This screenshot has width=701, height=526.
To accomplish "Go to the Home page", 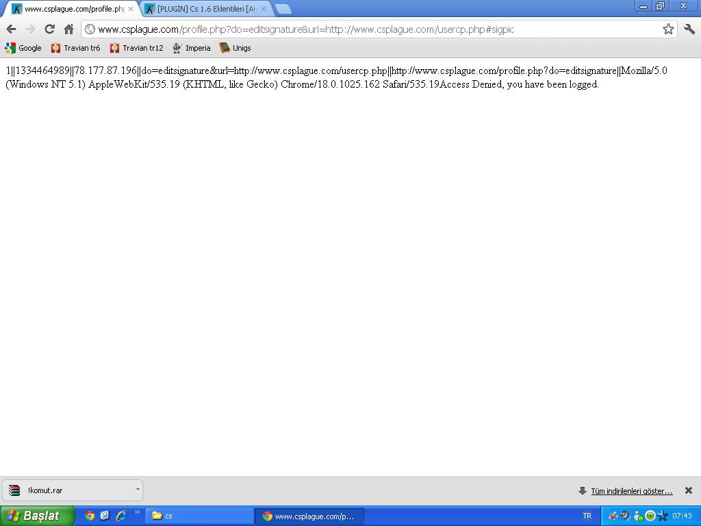I will (x=68, y=29).
